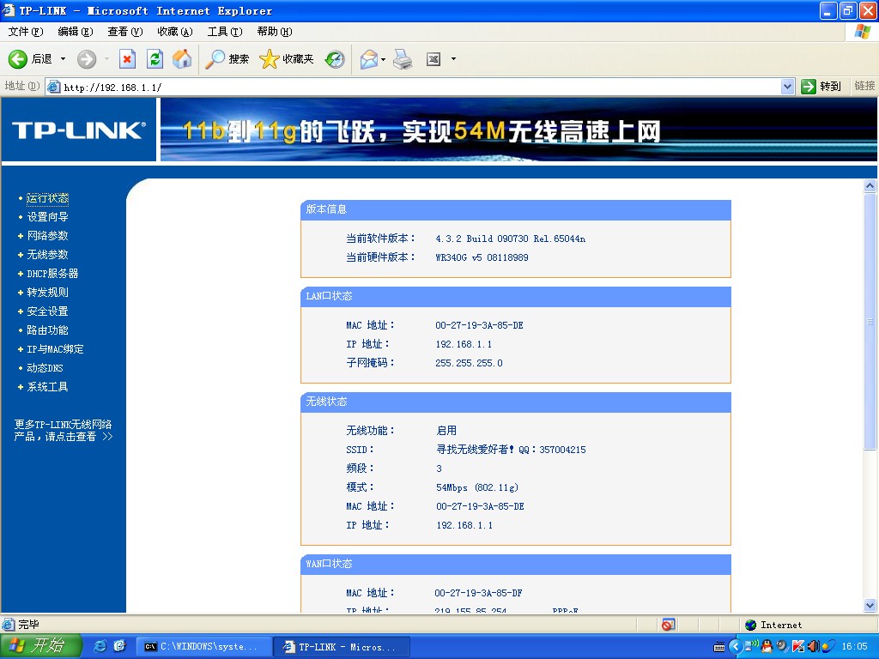Expand the address bar URL dropdown
Image resolution: width=879 pixels, height=659 pixels.
tap(788, 87)
